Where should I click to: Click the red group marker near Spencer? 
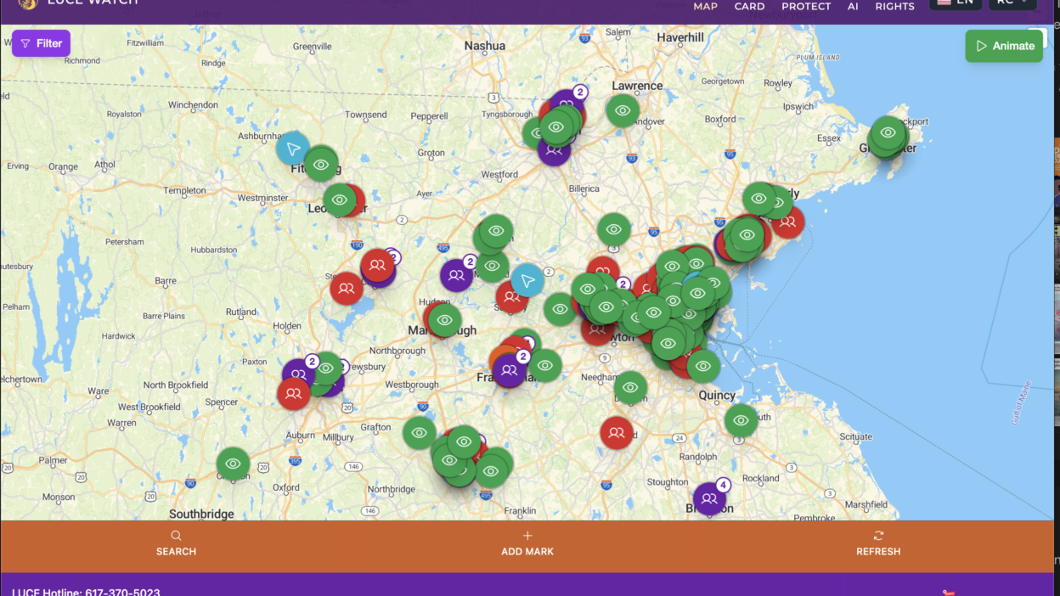pyautogui.click(x=294, y=393)
